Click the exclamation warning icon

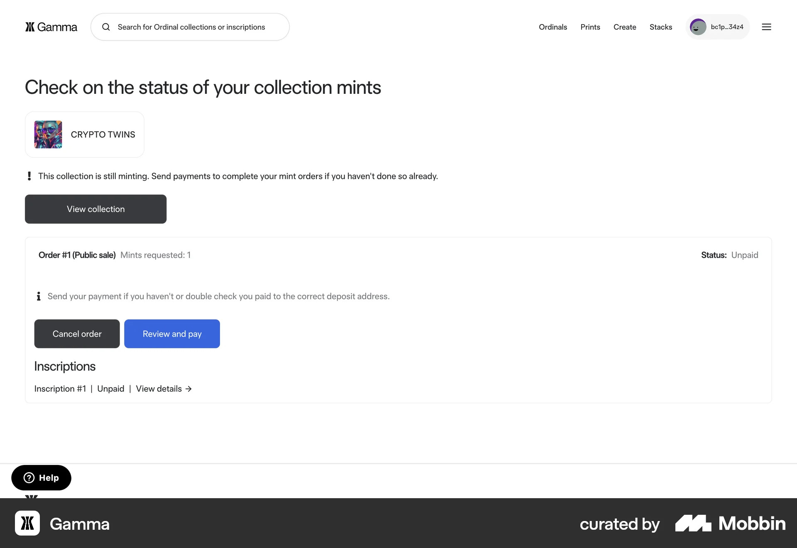point(29,176)
